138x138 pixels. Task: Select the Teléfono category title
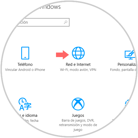point(25,64)
